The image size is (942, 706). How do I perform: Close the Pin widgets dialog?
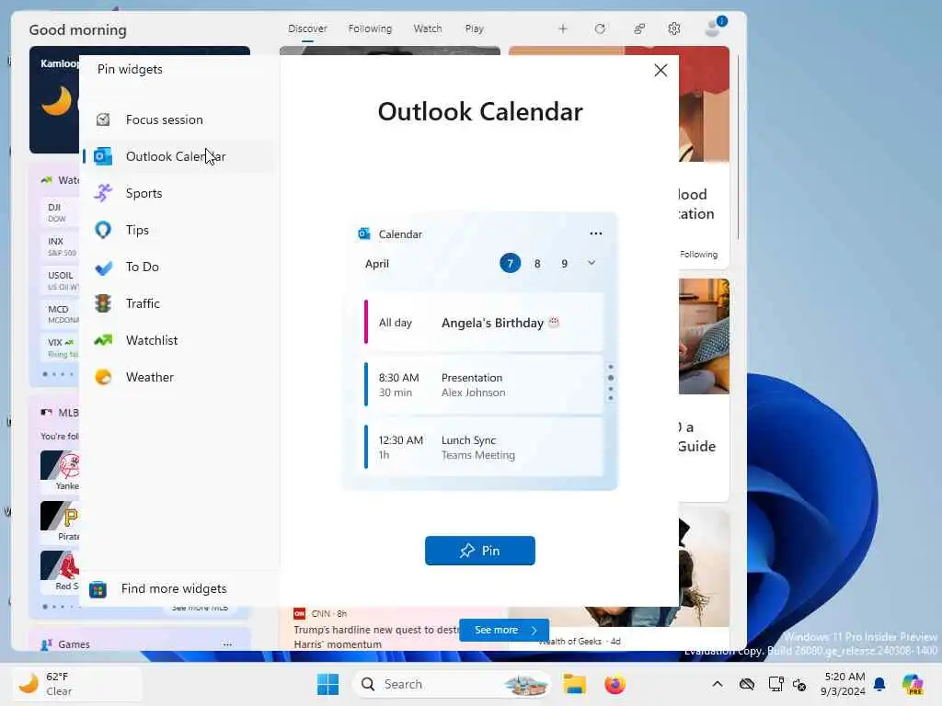[661, 70]
